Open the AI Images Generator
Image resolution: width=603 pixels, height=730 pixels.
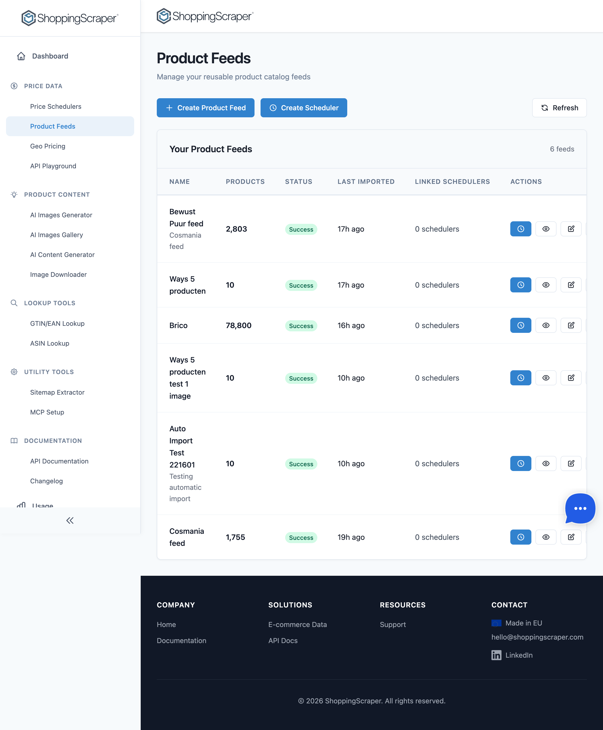(61, 215)
